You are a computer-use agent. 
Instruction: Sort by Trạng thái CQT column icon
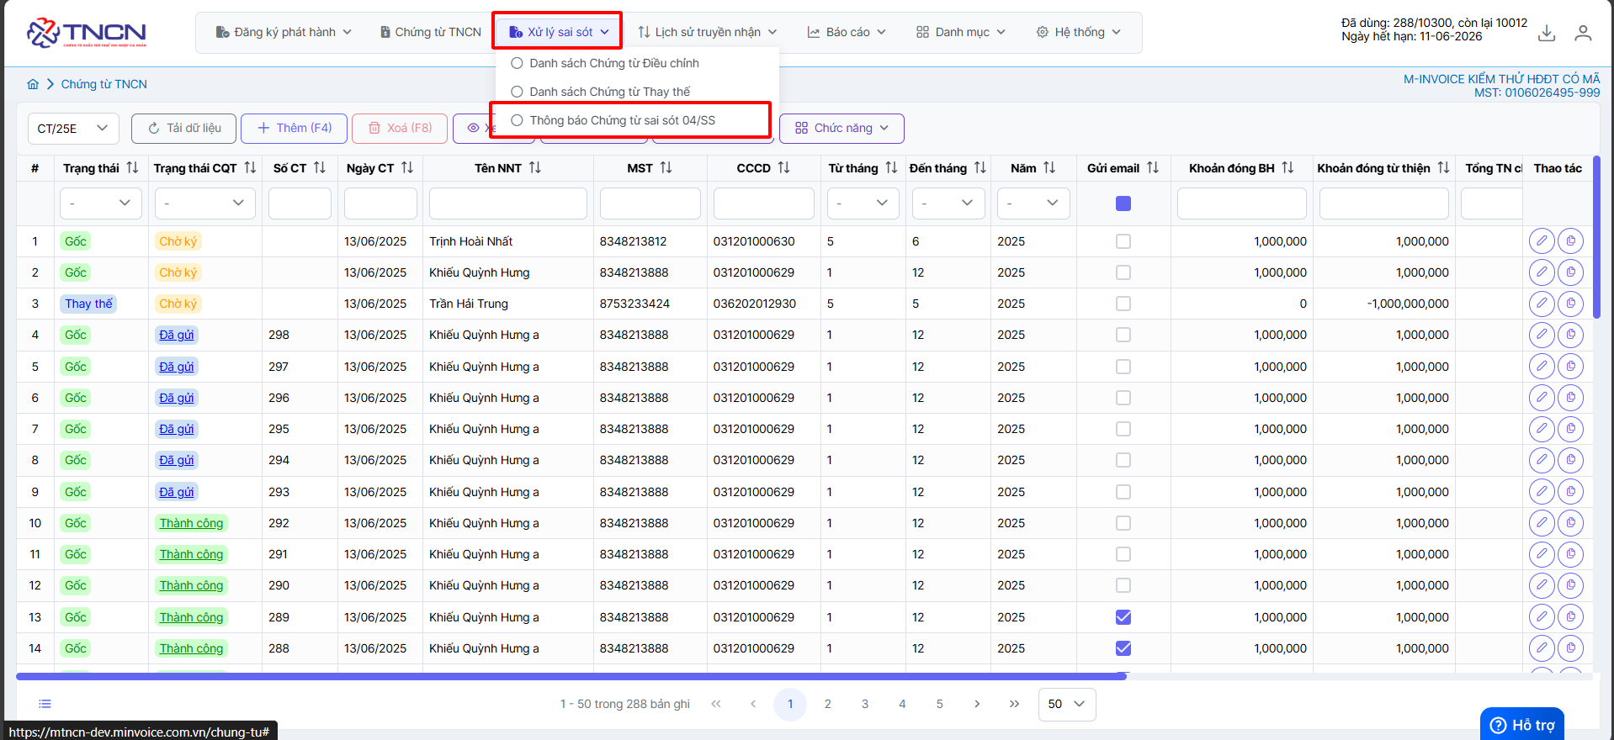tap(250, 168)
